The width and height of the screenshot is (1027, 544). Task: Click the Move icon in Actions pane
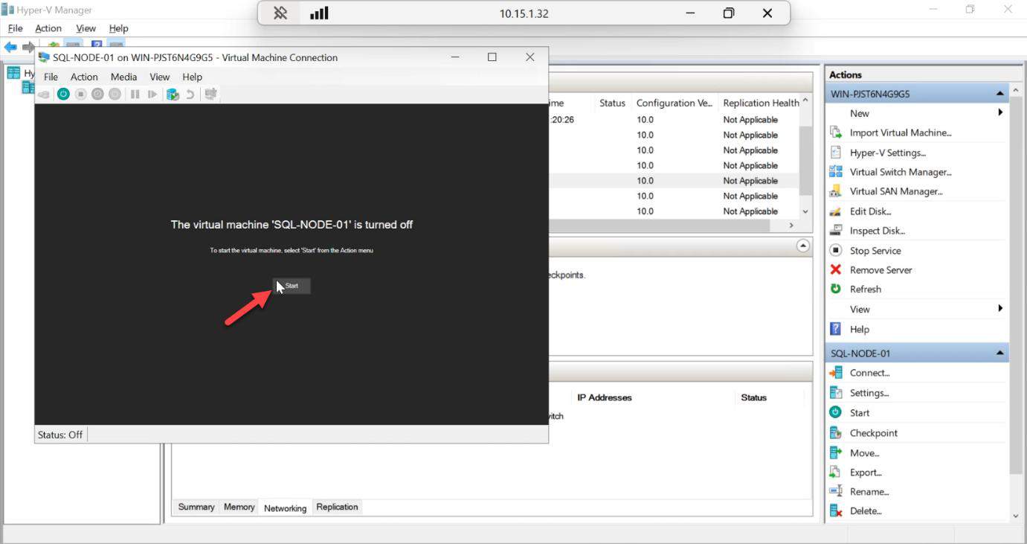point(836,452)
